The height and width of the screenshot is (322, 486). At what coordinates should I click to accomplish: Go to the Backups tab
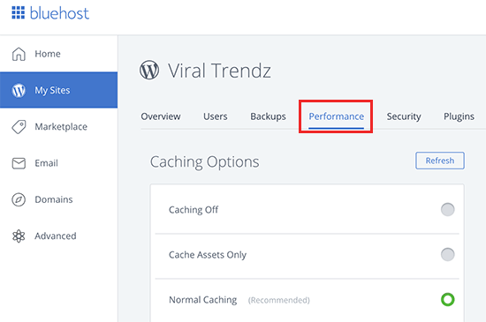coord(268,116)
